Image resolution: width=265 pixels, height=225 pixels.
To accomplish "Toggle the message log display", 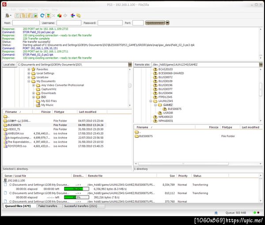I will [17, 15].
